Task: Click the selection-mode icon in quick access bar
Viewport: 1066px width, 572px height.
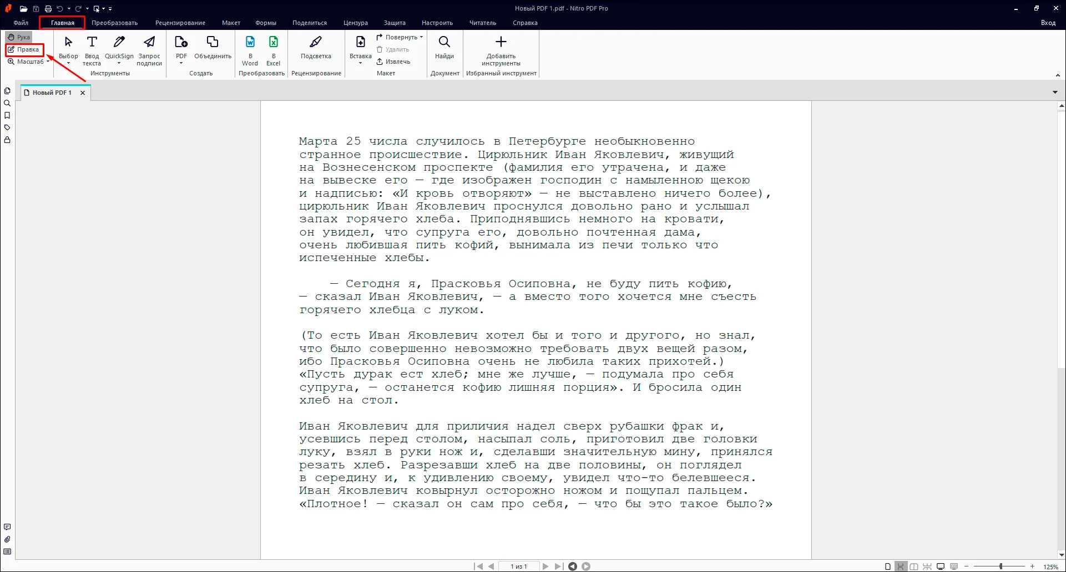Action: click(x=97, y=9)
